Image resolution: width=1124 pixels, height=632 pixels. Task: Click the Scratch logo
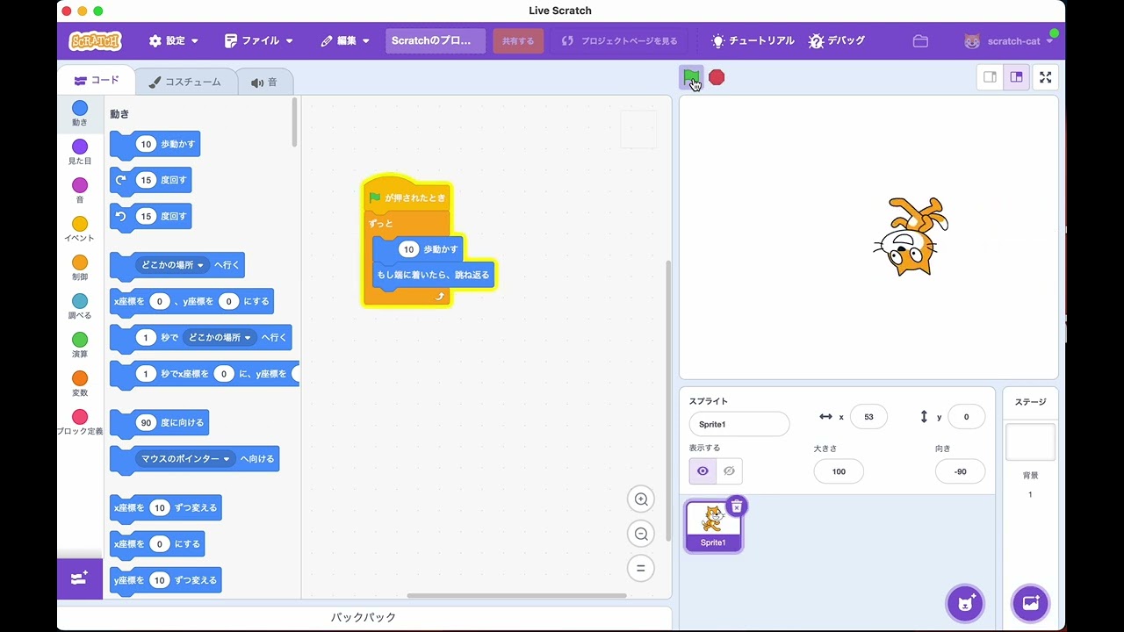coord(95,40)
